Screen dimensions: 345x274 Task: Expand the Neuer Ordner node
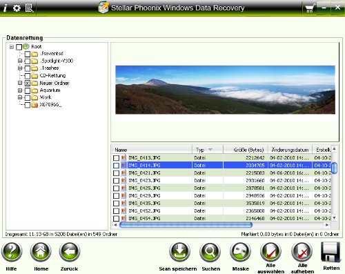20,83
